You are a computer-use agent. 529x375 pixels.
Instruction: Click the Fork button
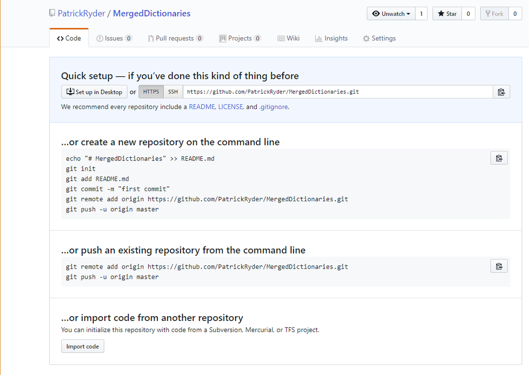tap(494, 13)
